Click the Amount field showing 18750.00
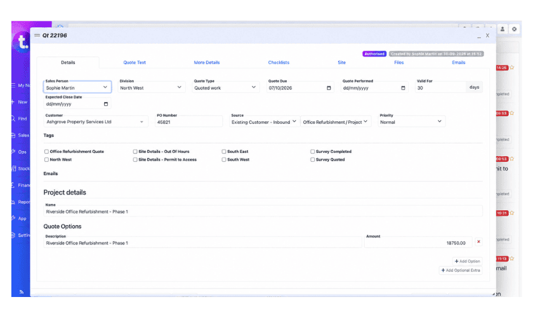The height and width of the screenshot is (330, 533). pos(418,242)
